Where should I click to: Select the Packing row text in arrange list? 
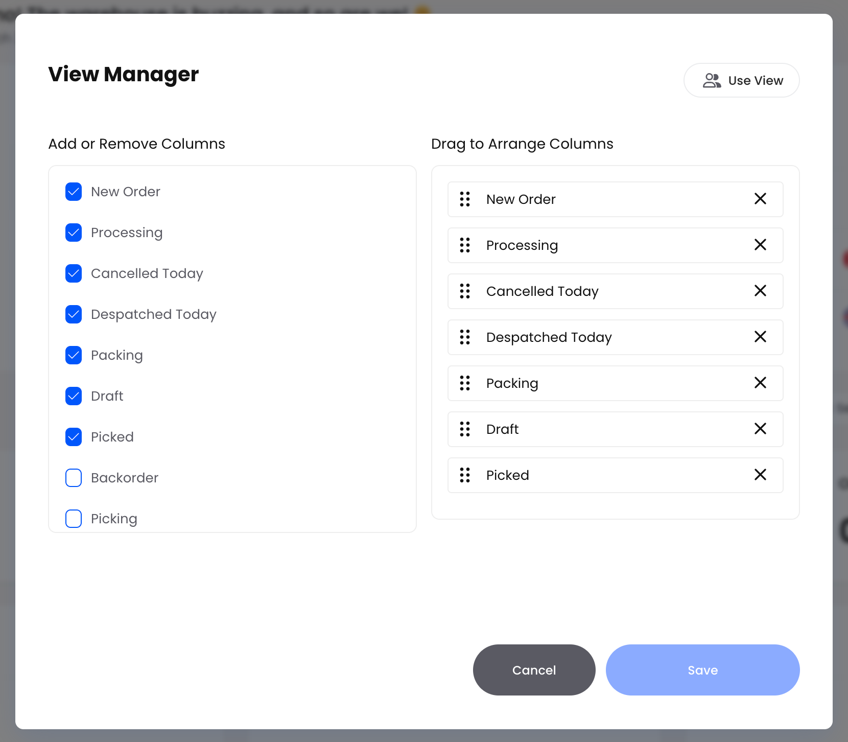(512, 384)
